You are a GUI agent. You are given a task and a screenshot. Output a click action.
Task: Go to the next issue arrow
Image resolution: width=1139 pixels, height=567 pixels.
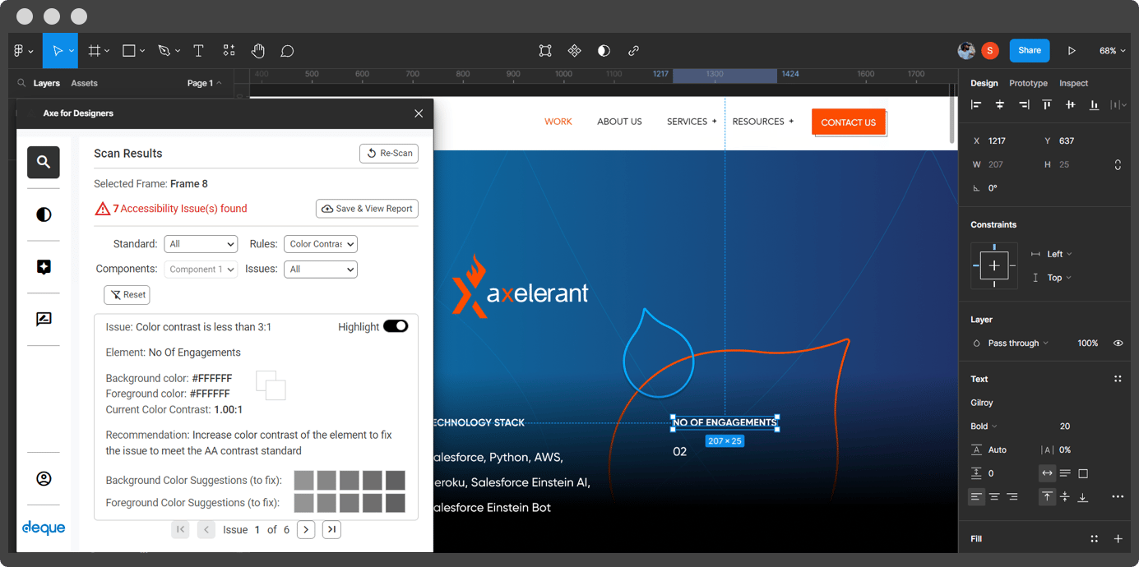point(306,530)
